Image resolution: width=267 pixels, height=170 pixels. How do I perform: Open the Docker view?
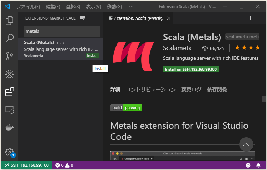[10, 128]
